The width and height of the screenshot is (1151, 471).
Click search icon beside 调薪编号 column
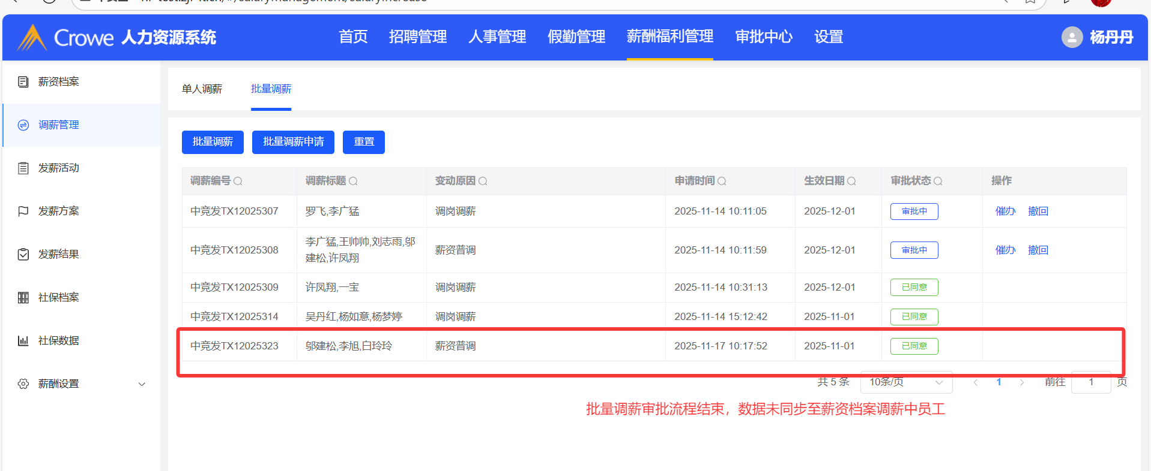(238, 181)
